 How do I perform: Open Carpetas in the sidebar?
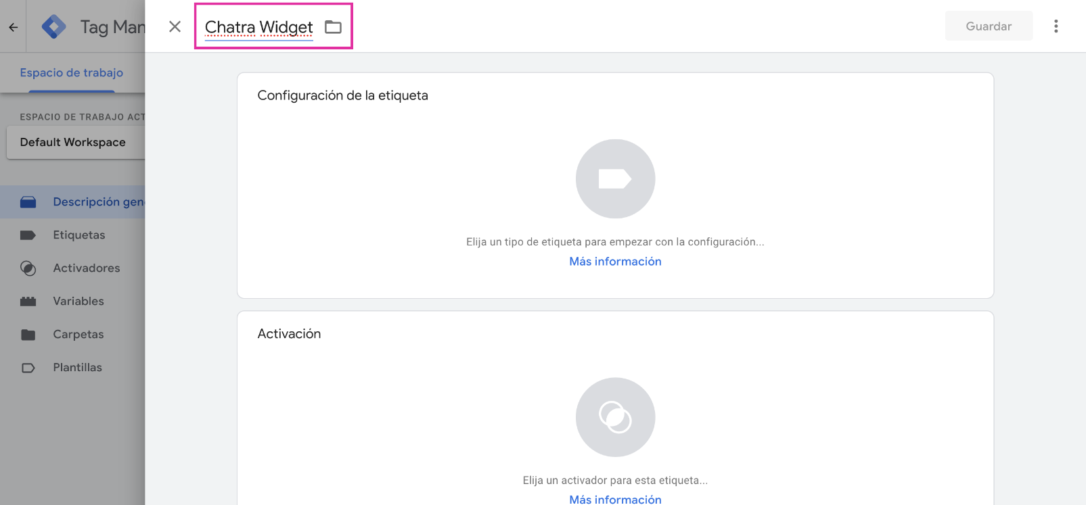coord(78,335)
